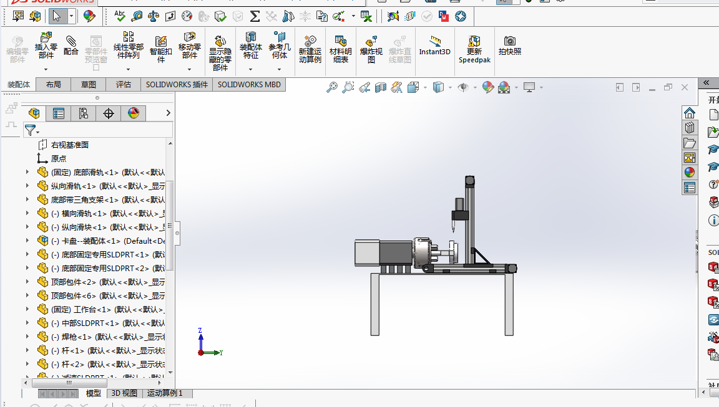This screenshot has height=407, width=719.
Task: Toggle Instant3D mode
Action: tap(434, 45)
